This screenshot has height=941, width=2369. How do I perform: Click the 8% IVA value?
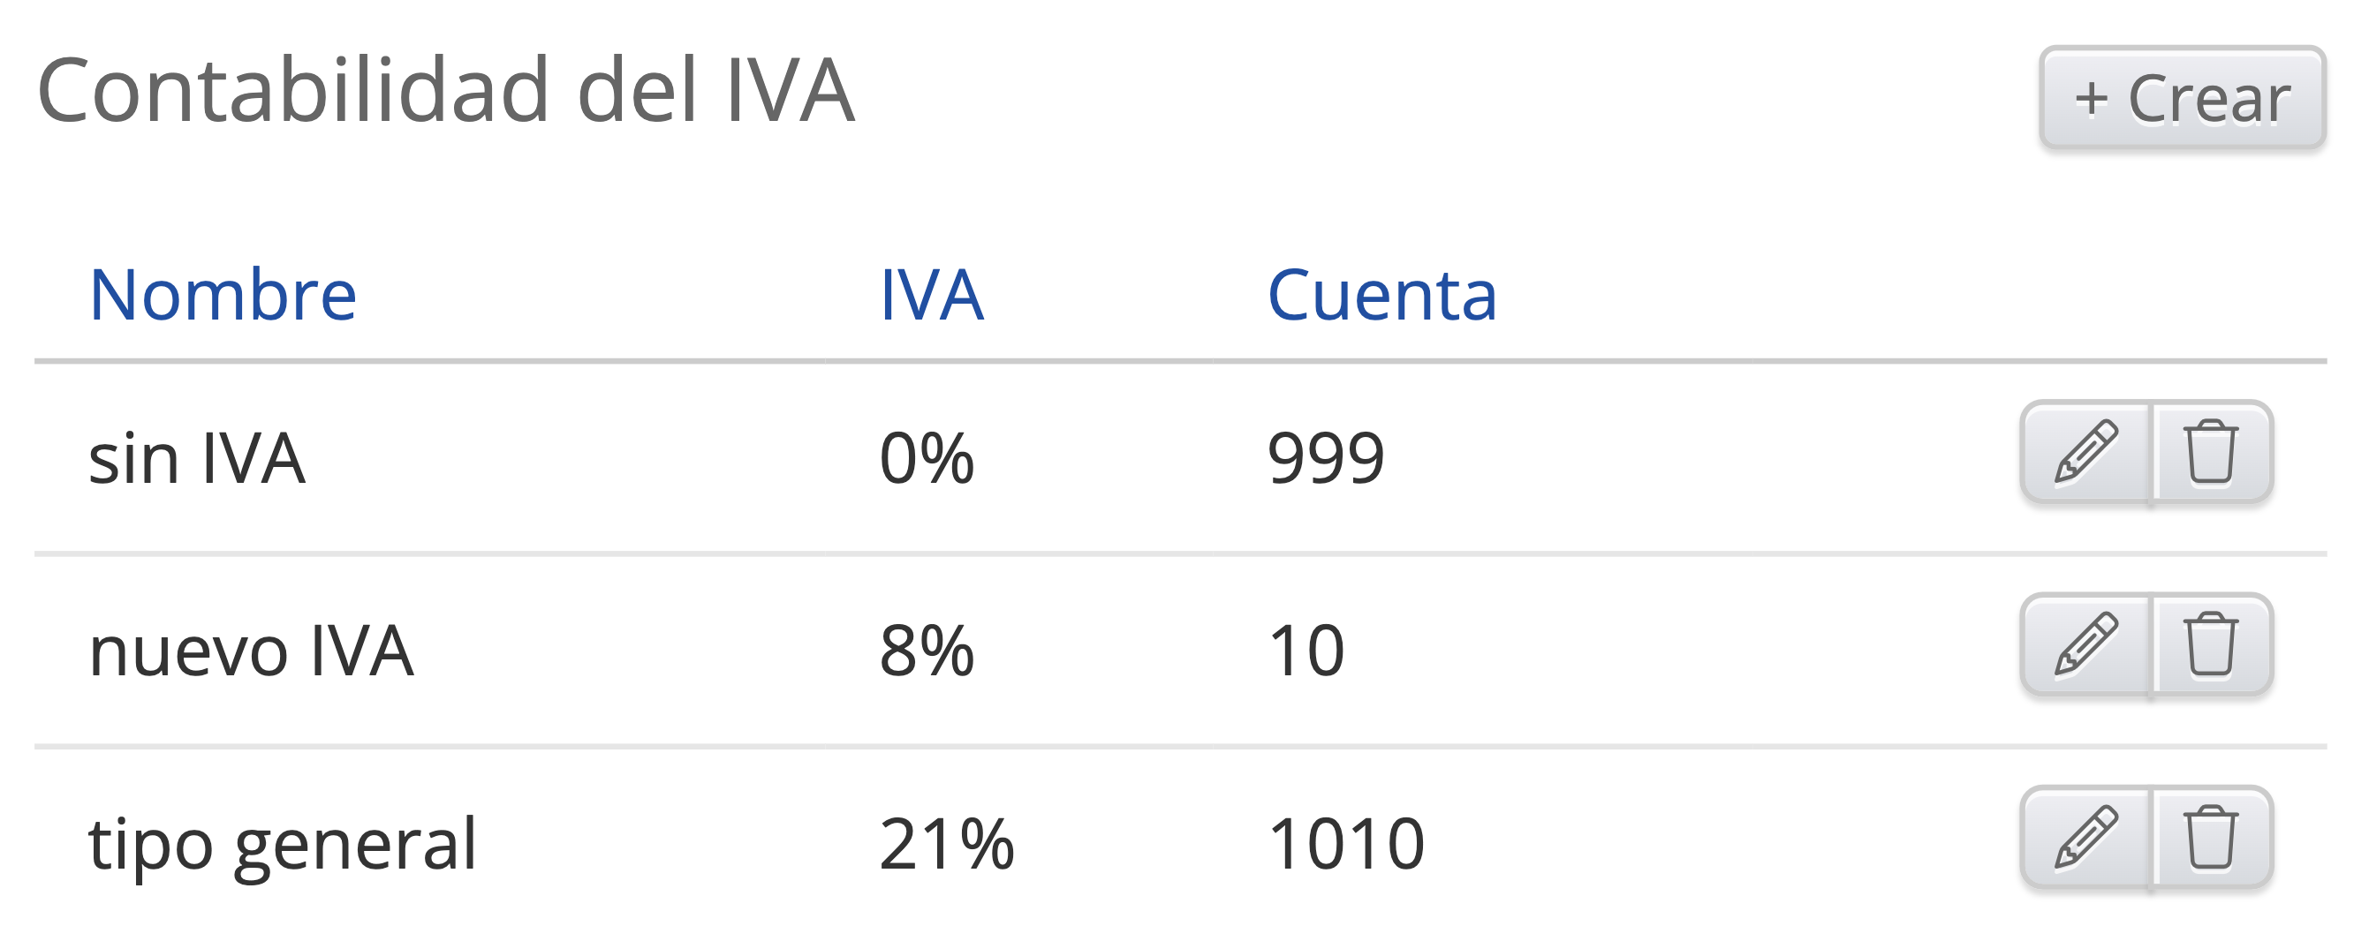tap(926, 651)
